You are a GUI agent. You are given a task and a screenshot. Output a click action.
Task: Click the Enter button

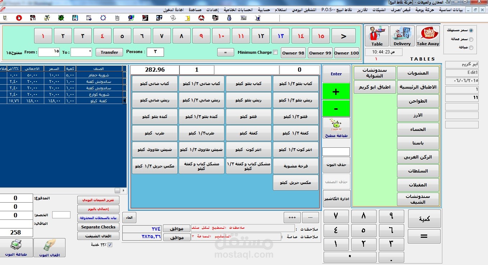[336, 74]
